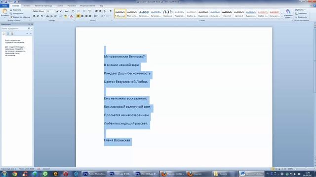The width and height of the screenshot is (316, 177).
Task: Decrease paragraph indent
Action: [96, 11]
